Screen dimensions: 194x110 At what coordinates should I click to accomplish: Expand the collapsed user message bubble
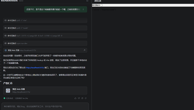tap(83, 9)
